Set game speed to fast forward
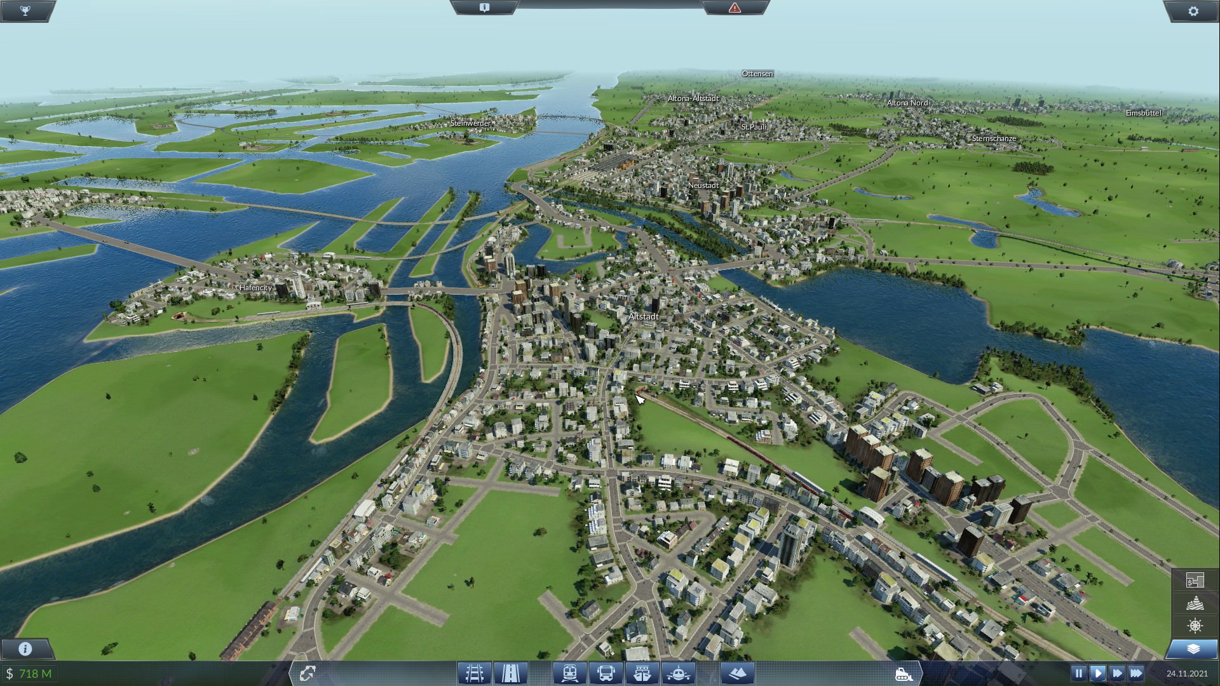This screenshot has width=1220, height=686. pos(1116,673)
